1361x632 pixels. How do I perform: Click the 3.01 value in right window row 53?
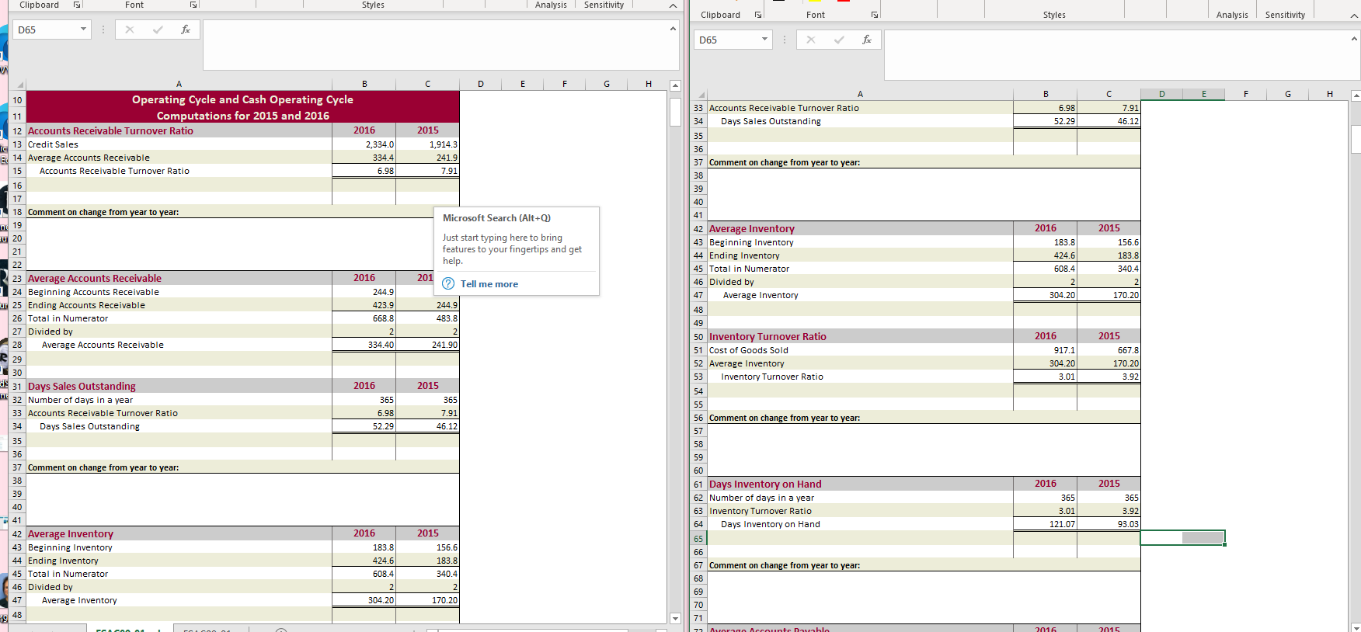(1046, 377)
